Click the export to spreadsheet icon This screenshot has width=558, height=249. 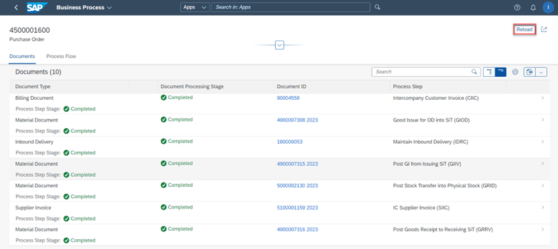click(x=529, y=72)
